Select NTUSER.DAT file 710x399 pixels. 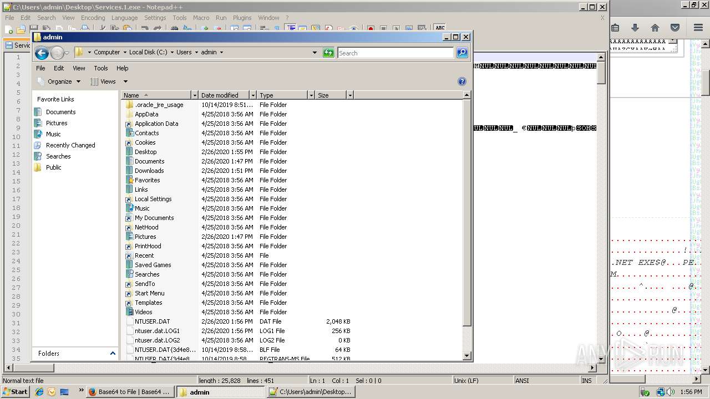coord(152,321)
